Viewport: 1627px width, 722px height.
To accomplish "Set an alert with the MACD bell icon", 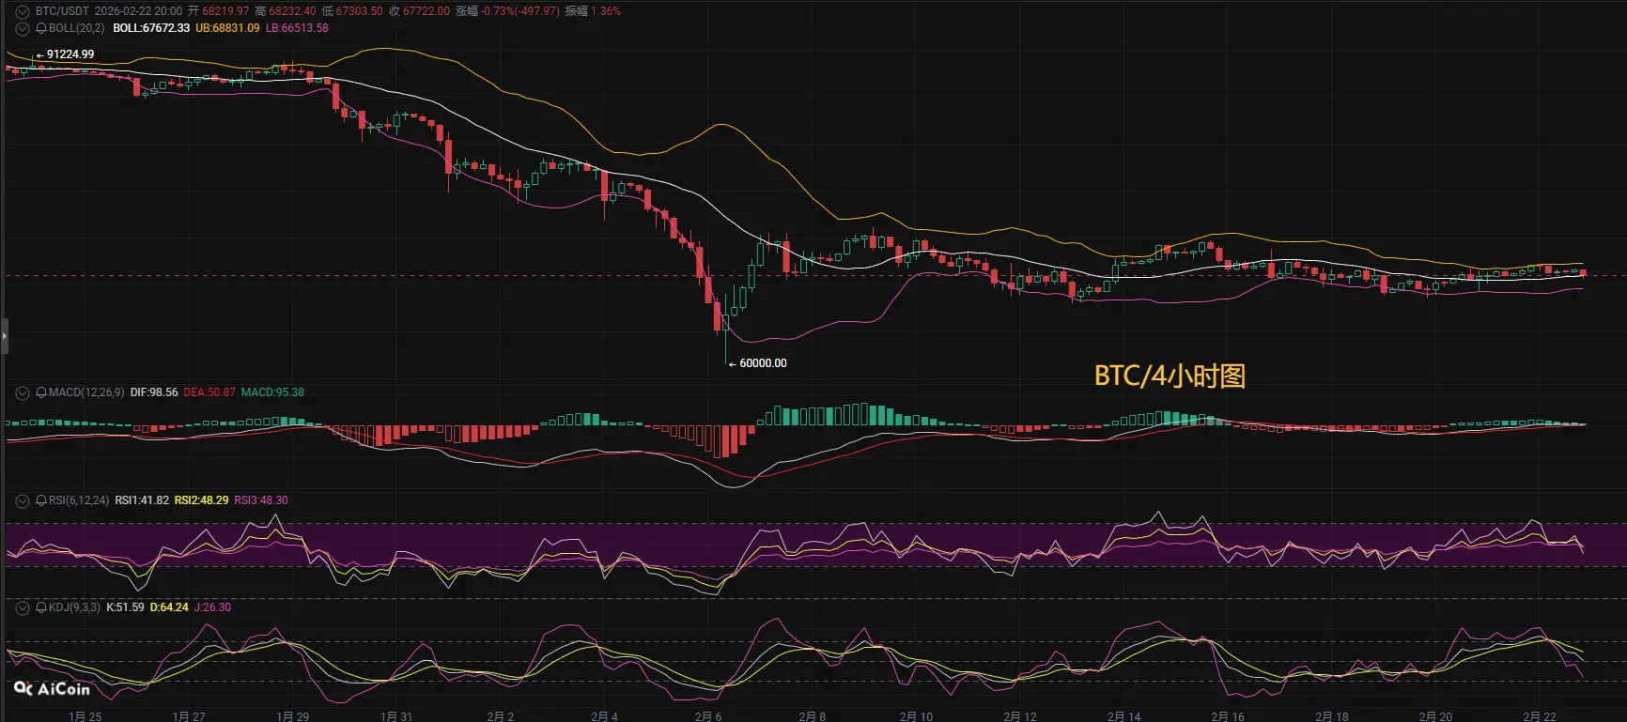I will click(41, 392).
